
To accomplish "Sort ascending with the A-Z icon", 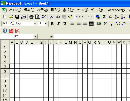I will pos(117,17).
